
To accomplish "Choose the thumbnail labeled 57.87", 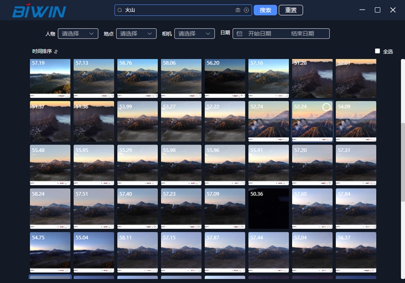I will click(225, 252).
